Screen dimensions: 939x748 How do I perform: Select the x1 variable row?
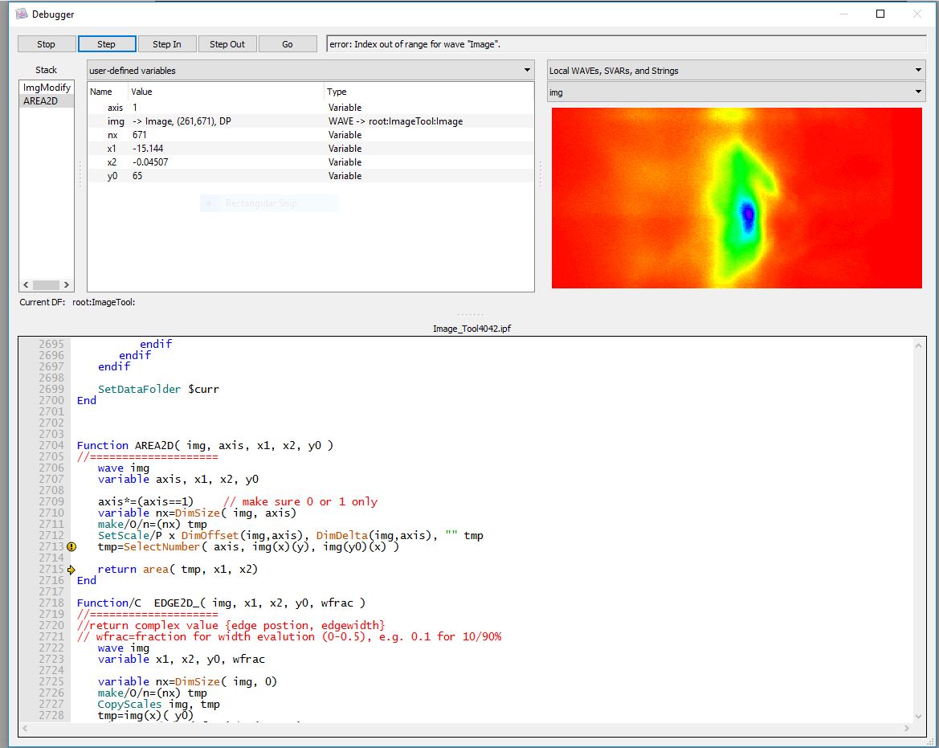click(x=310, y=149)
